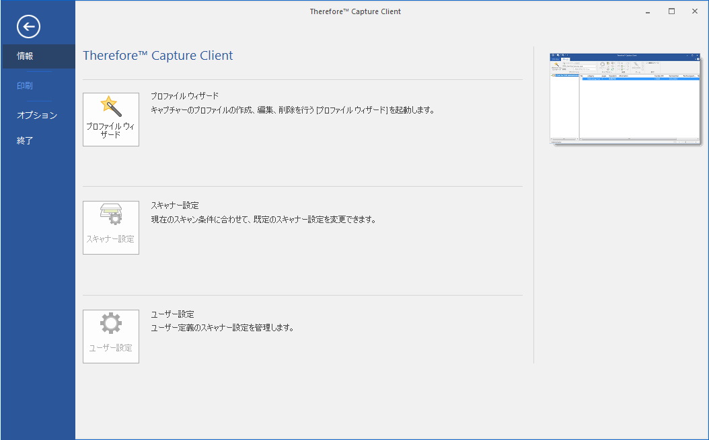The height and width of the screenshot is (440, 709).
Task: Click the back arrow circle icon
Action: (28, 27)
